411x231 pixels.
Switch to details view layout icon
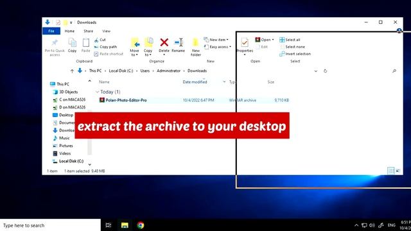tap(391, 171)
